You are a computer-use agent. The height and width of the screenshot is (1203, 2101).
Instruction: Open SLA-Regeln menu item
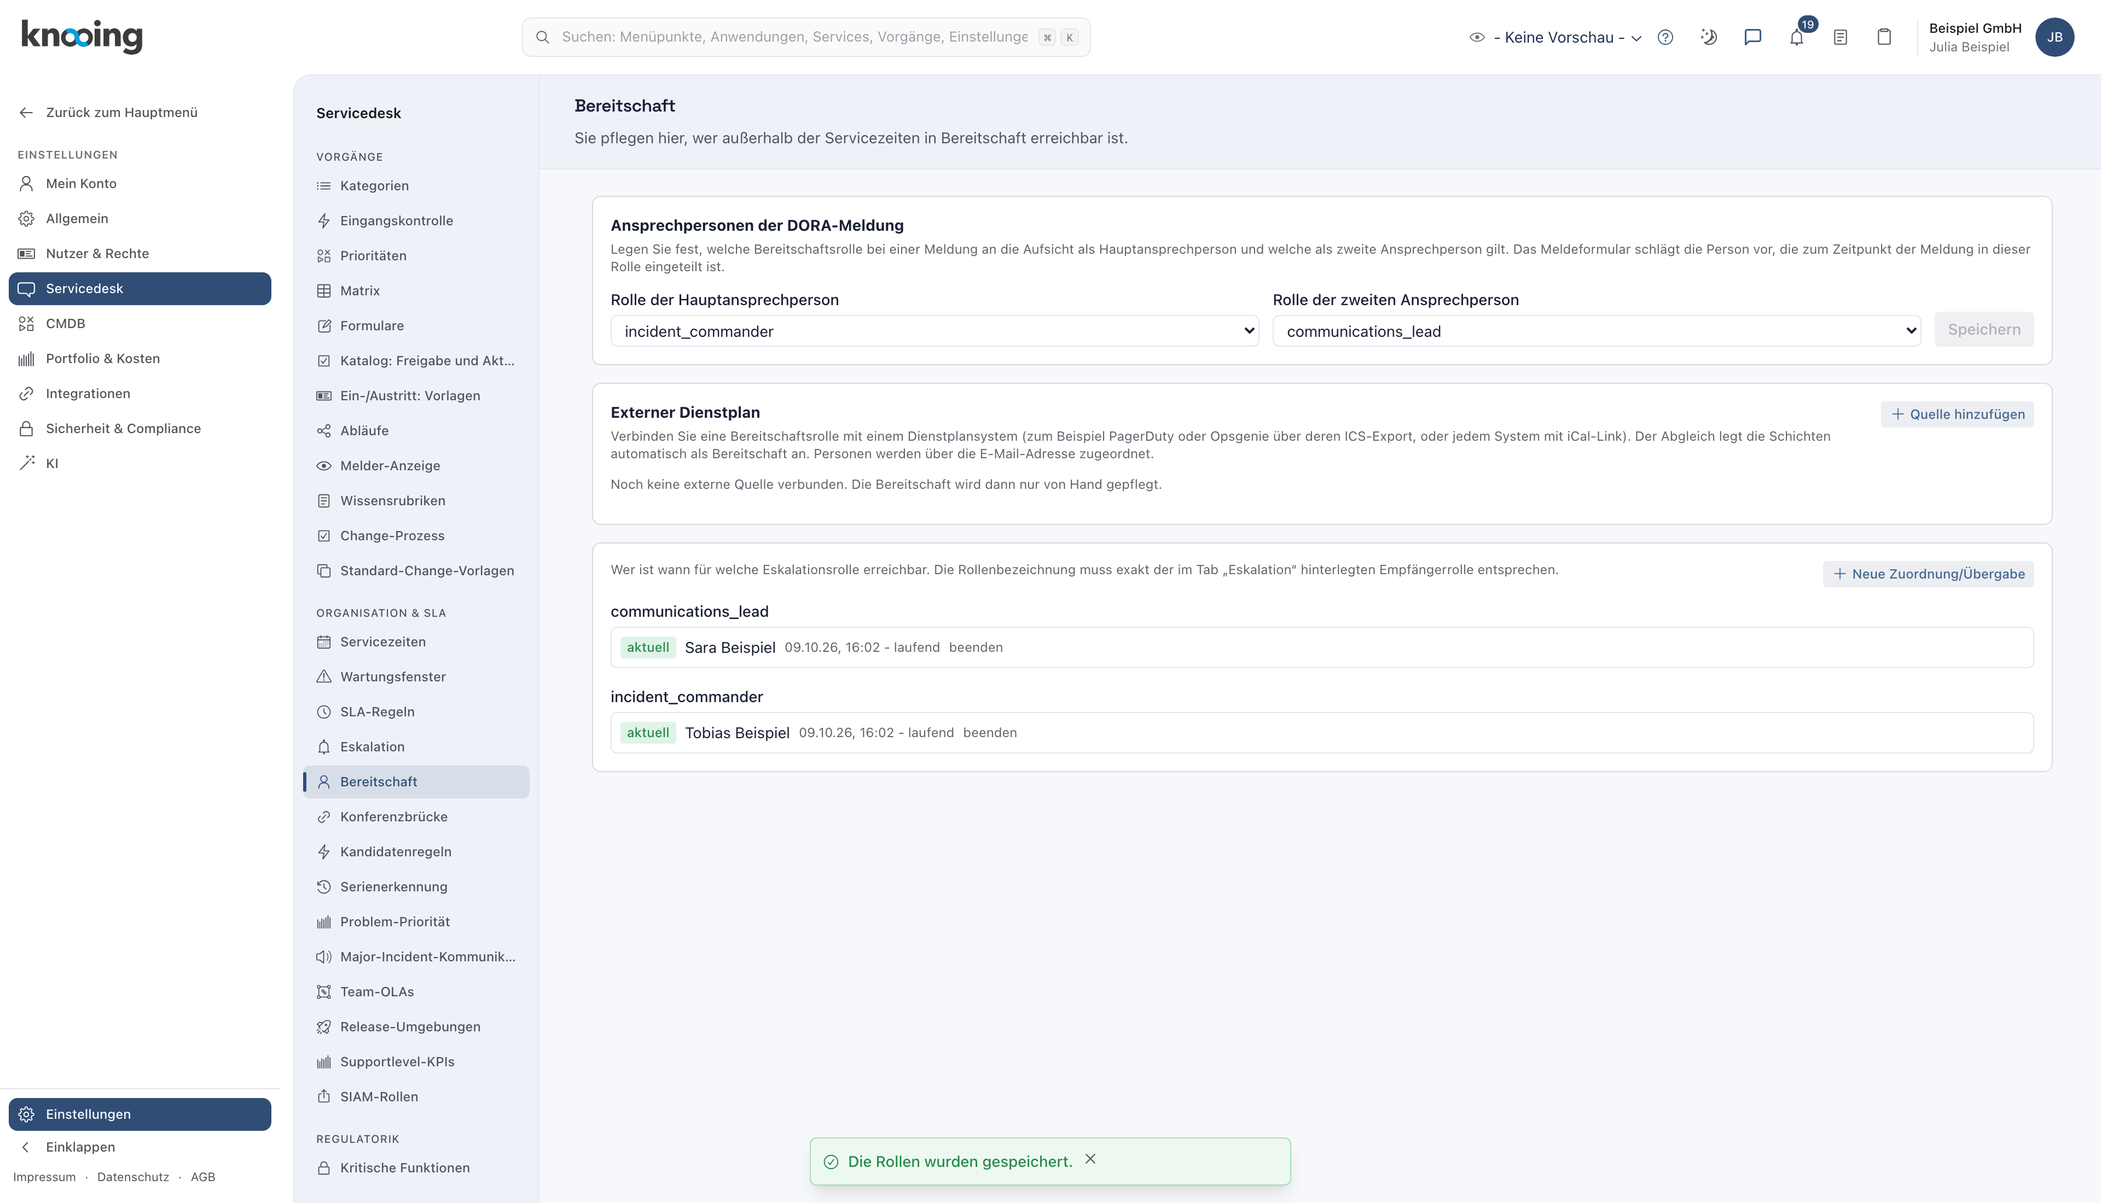pyautogui.click(x=416, y=711)
